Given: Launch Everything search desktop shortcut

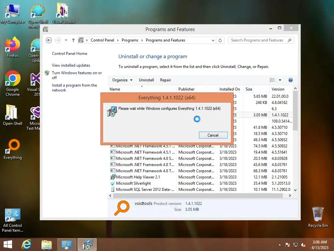Looking at the screenshot, I should [13, 149].
